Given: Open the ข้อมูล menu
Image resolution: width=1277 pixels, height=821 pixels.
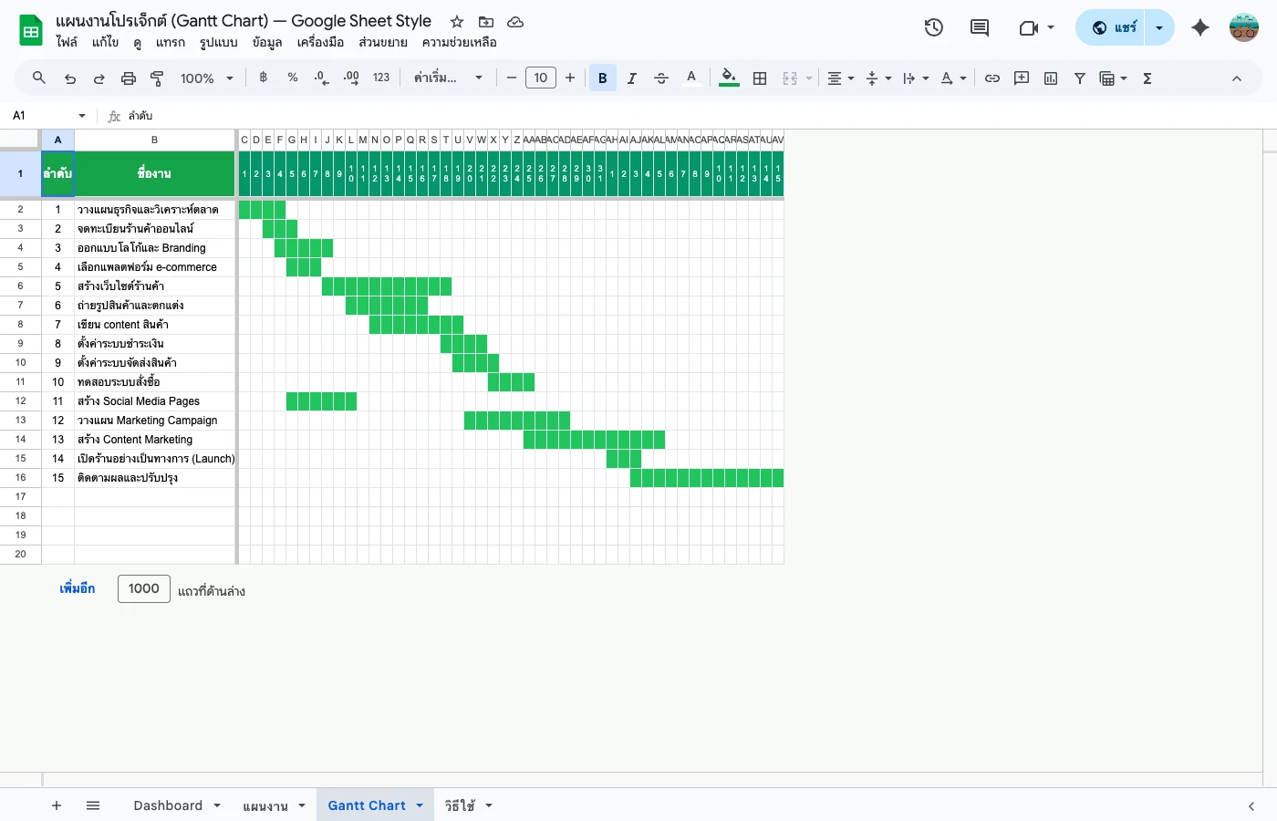Looking at the screenshot, I should (x=267, y=42).
